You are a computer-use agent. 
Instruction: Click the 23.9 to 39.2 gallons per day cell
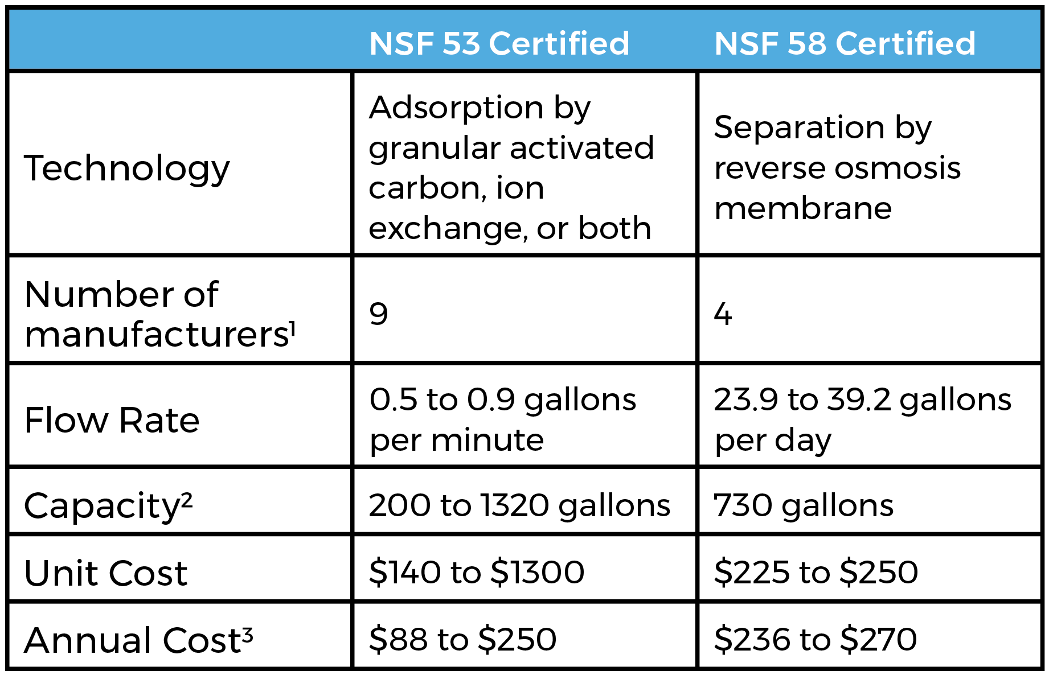862,419
